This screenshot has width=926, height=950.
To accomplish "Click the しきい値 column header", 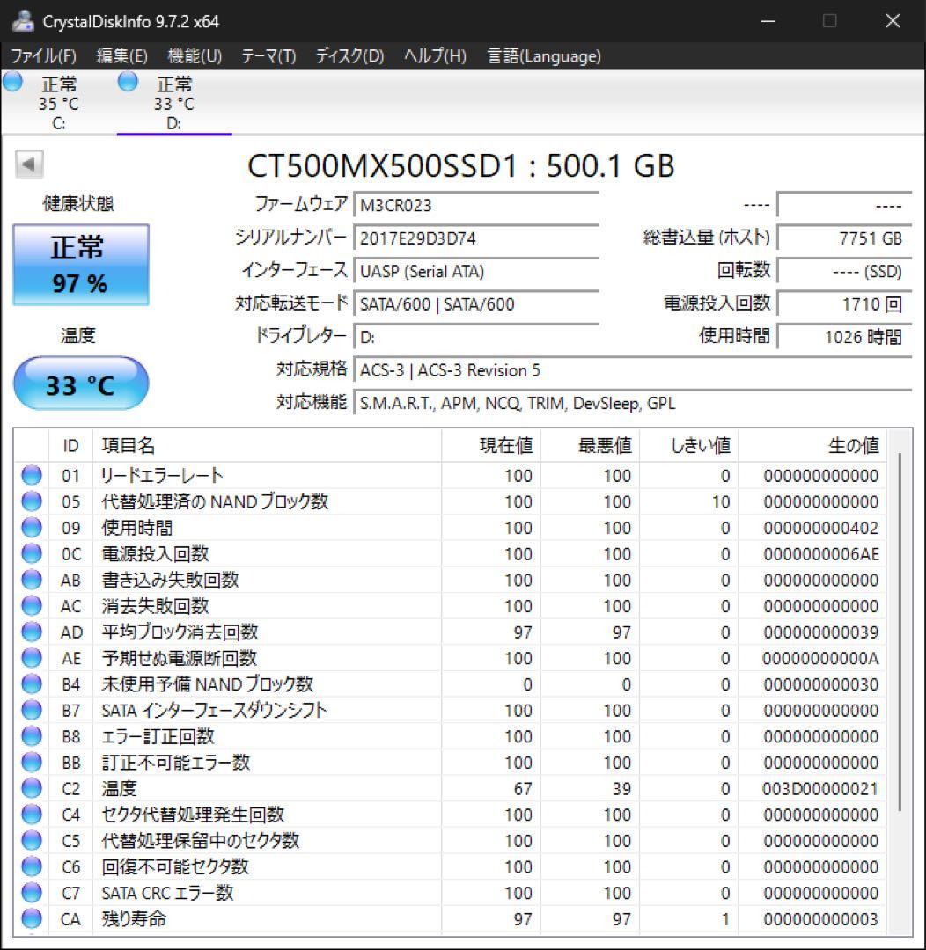I will (689, 445).
